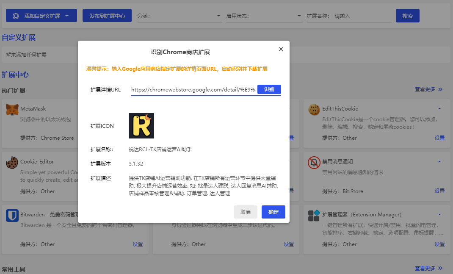Click the RCL extension icon thumbnail

tap(141, 126)
